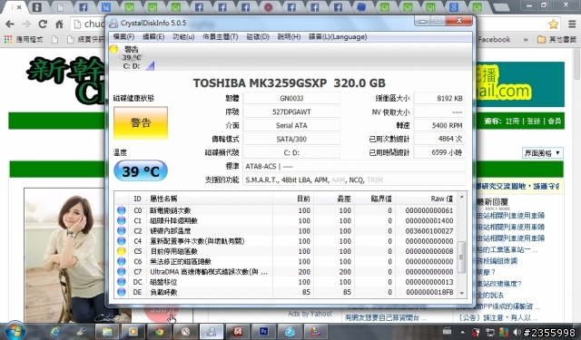Expand the » bookmarks overflow chevron

coord(526,40)
